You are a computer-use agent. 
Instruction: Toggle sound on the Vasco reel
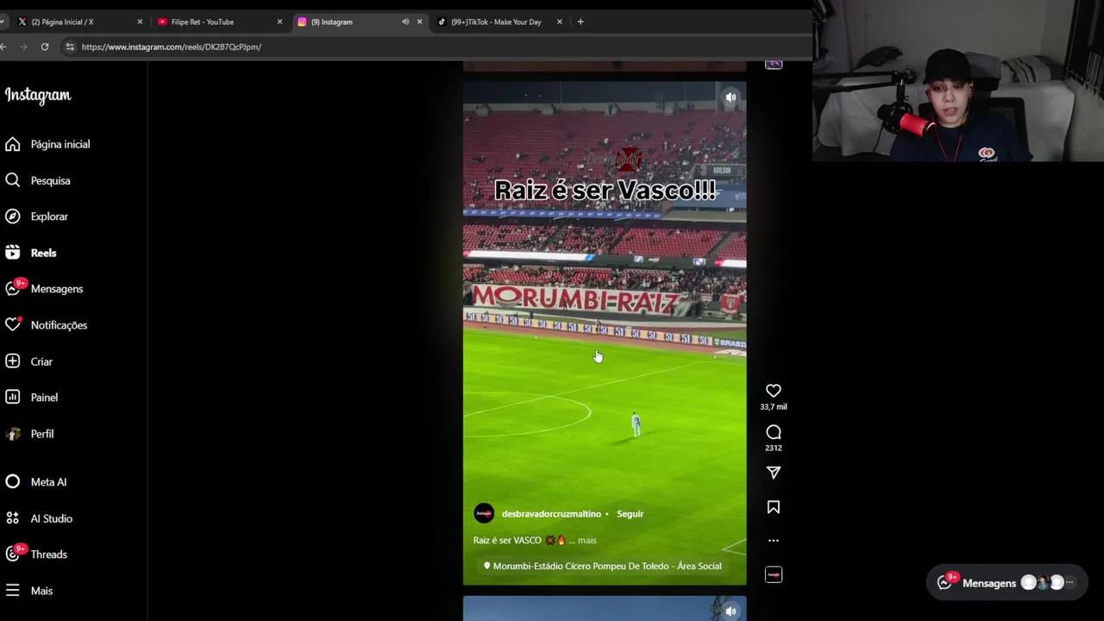(x=731, y=97)
